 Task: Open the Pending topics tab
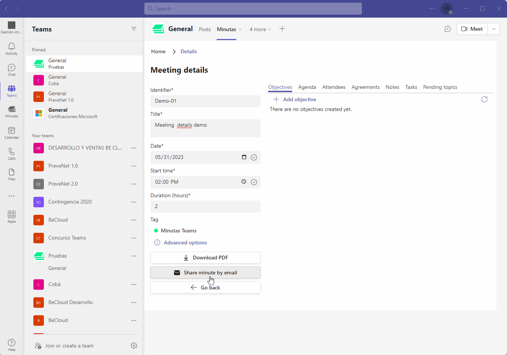[440, 87]
